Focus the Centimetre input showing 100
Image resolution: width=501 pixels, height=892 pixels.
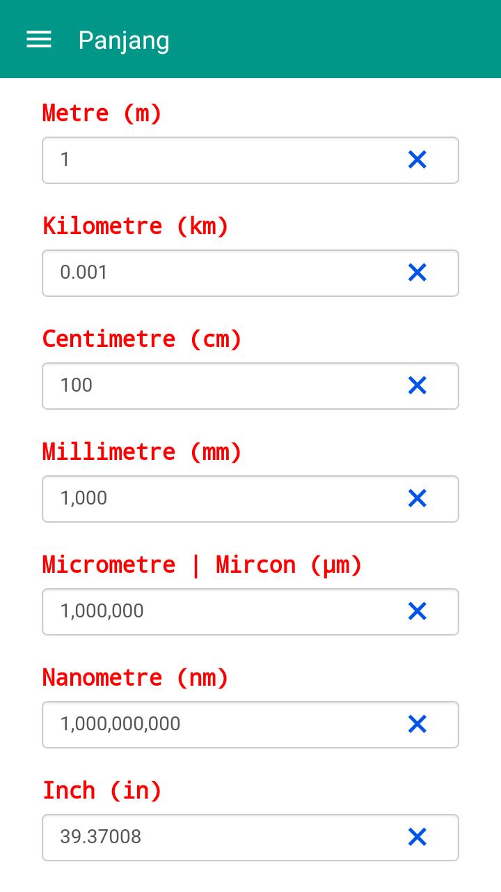216,386
